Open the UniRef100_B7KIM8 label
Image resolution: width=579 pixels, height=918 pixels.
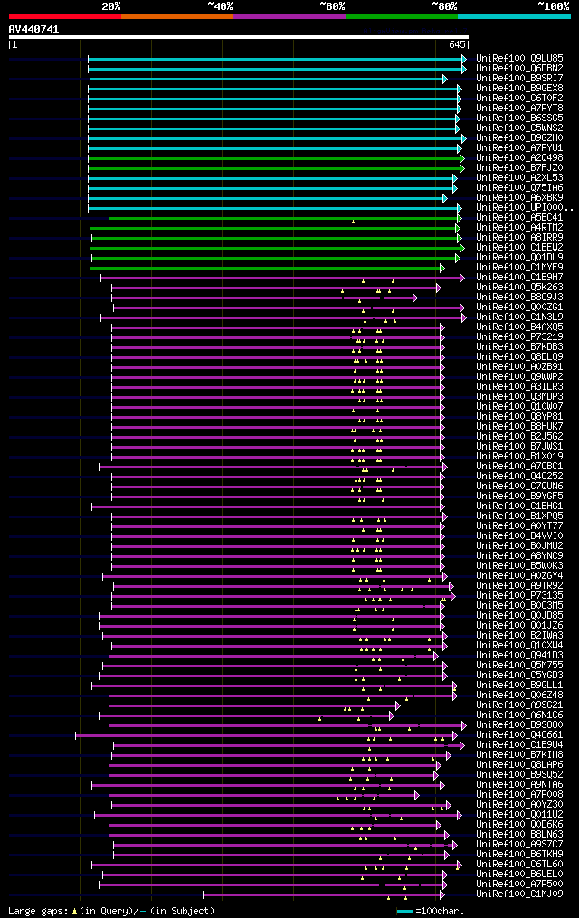pyautogui.click(x=519, y=755)
